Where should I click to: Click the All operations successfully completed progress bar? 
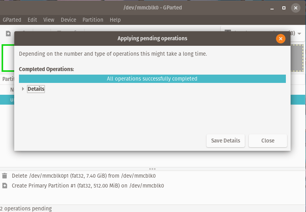coord(152,79)
